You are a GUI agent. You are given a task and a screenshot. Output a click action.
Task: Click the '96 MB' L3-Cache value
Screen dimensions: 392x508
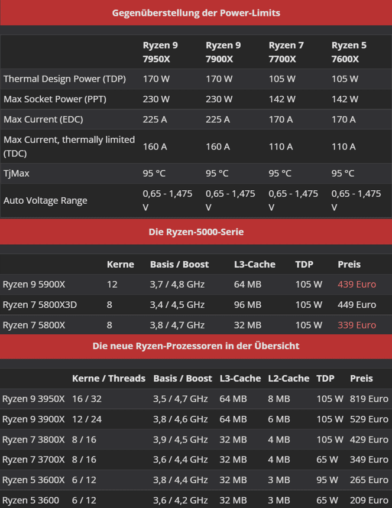(x=247, y=305)
